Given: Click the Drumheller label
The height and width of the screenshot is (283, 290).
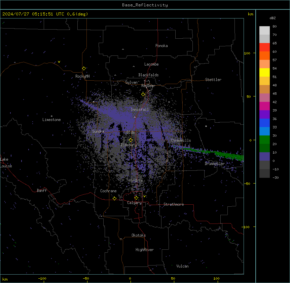Looking at the screenshot, I should point(215,164).
